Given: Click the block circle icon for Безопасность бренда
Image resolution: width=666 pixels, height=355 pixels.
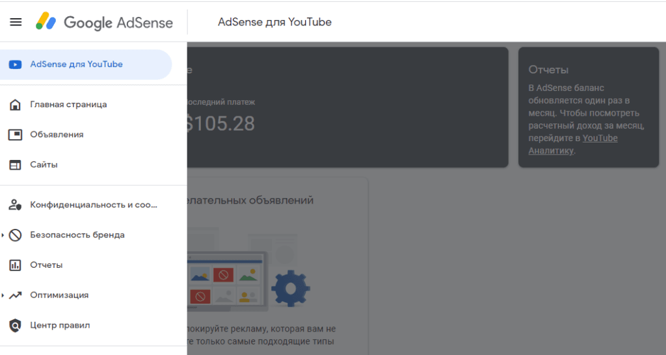Looking at the screenshot, I should coord(16,235).
